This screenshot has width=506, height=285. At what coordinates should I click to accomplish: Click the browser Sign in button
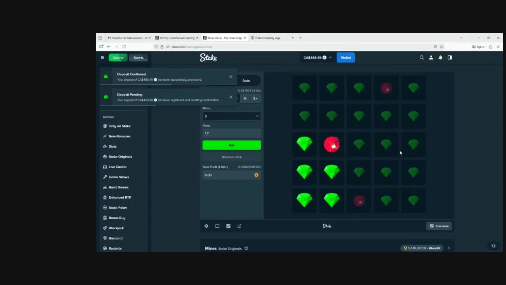click(x=478, y=47)
